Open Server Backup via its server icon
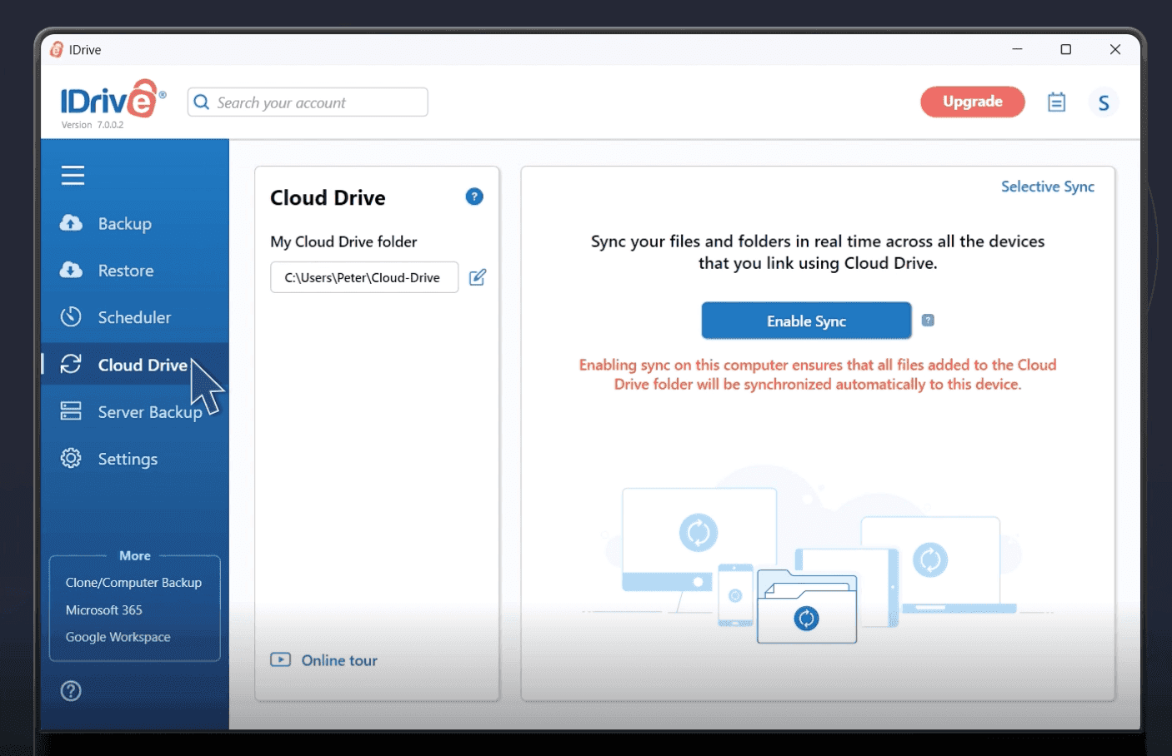The image size is (1172, 756). 71,410
